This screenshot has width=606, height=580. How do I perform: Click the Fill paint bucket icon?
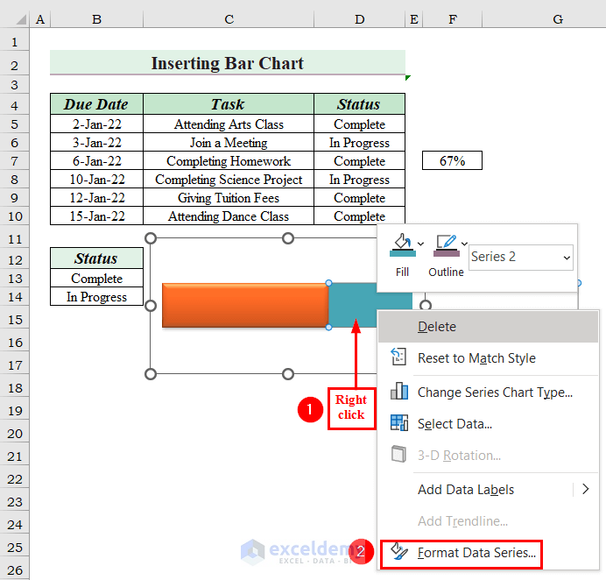(402, 245)
